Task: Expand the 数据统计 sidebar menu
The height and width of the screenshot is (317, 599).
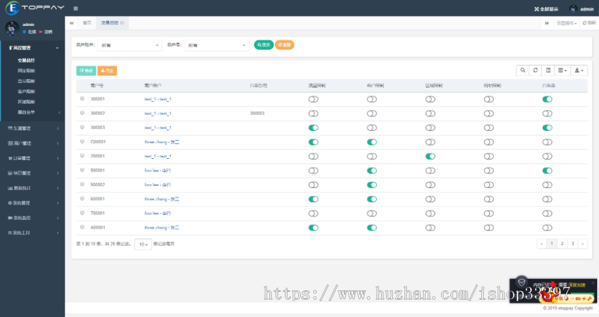Action: click(x=33, y=188)
